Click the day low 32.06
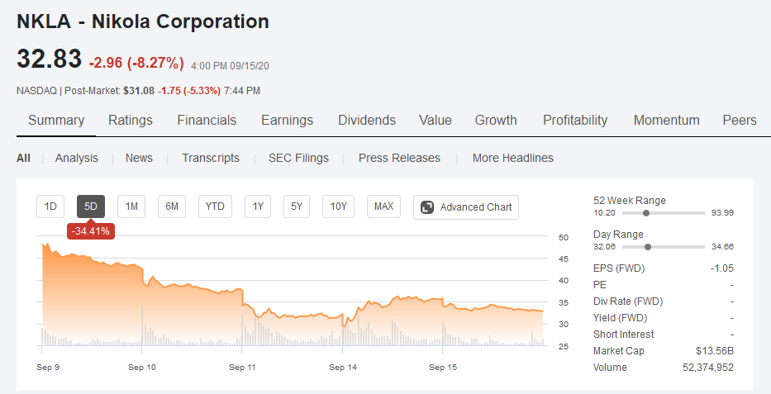771x394 pixels. [604, 247]
